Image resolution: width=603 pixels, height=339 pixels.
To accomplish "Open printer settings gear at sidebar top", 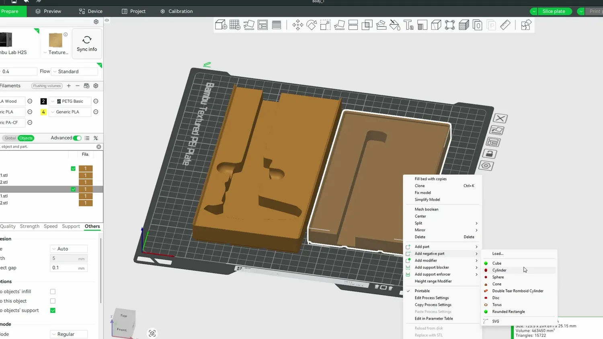I will tap(96, 22).
